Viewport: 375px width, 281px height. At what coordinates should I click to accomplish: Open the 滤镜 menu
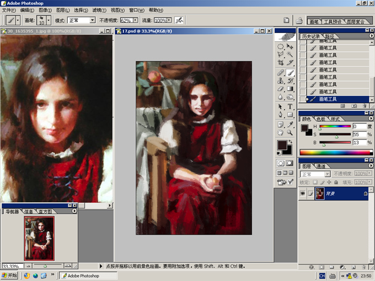pyautogui.click(x=99, y=10)
